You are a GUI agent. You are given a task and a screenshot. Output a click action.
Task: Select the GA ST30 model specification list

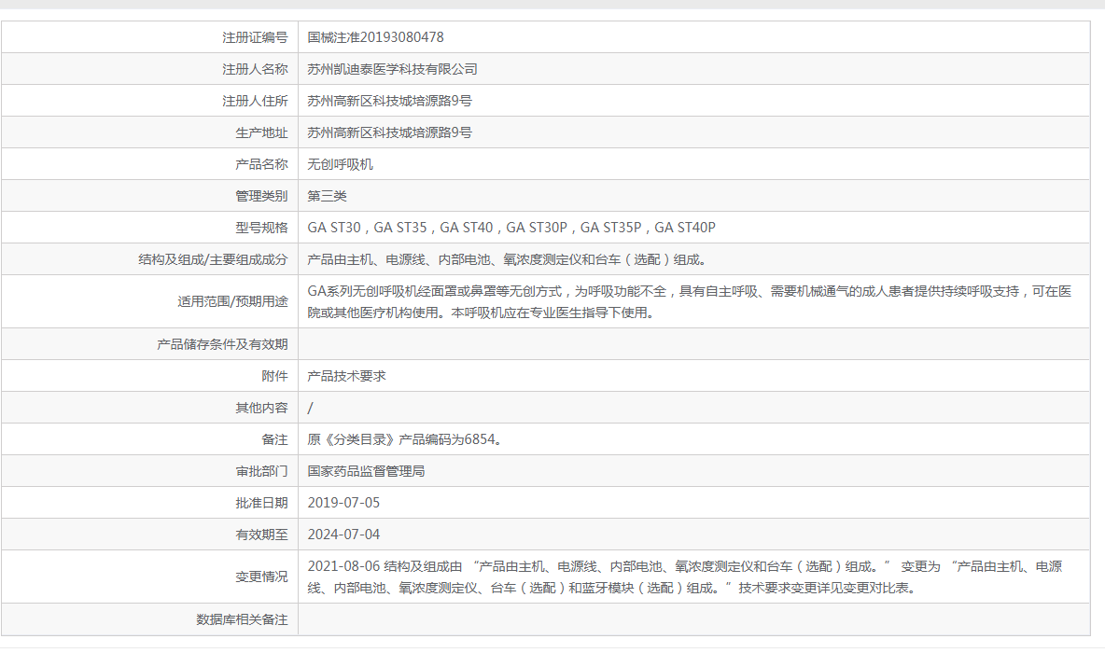(x=511, y=228)
